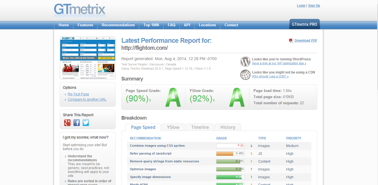Click the YSlow grade (92%) value
The width and height of the screenshot is (378, 185).
click(201, 98)
